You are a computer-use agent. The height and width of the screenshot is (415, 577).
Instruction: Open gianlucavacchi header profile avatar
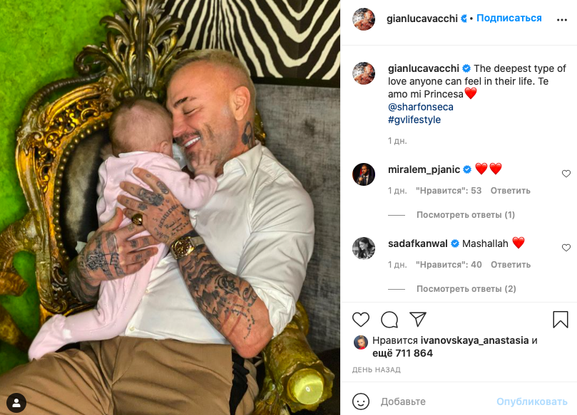[364, 19]
